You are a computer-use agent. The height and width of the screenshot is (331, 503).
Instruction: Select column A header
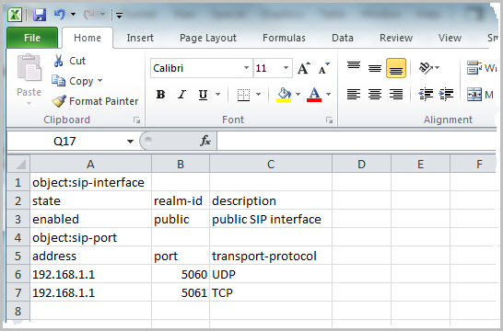pyautogui.click(x=90, y=165)
